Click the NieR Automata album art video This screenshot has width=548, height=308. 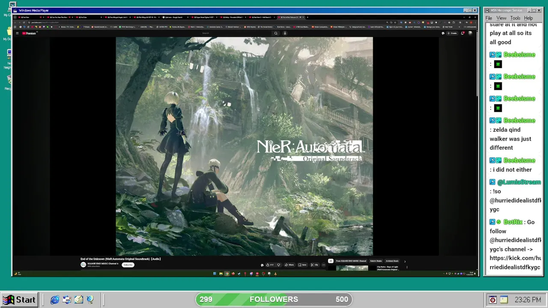point(244,146)
